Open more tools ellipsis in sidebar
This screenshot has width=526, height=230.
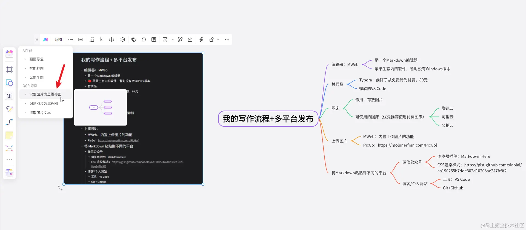click(9, 159)
